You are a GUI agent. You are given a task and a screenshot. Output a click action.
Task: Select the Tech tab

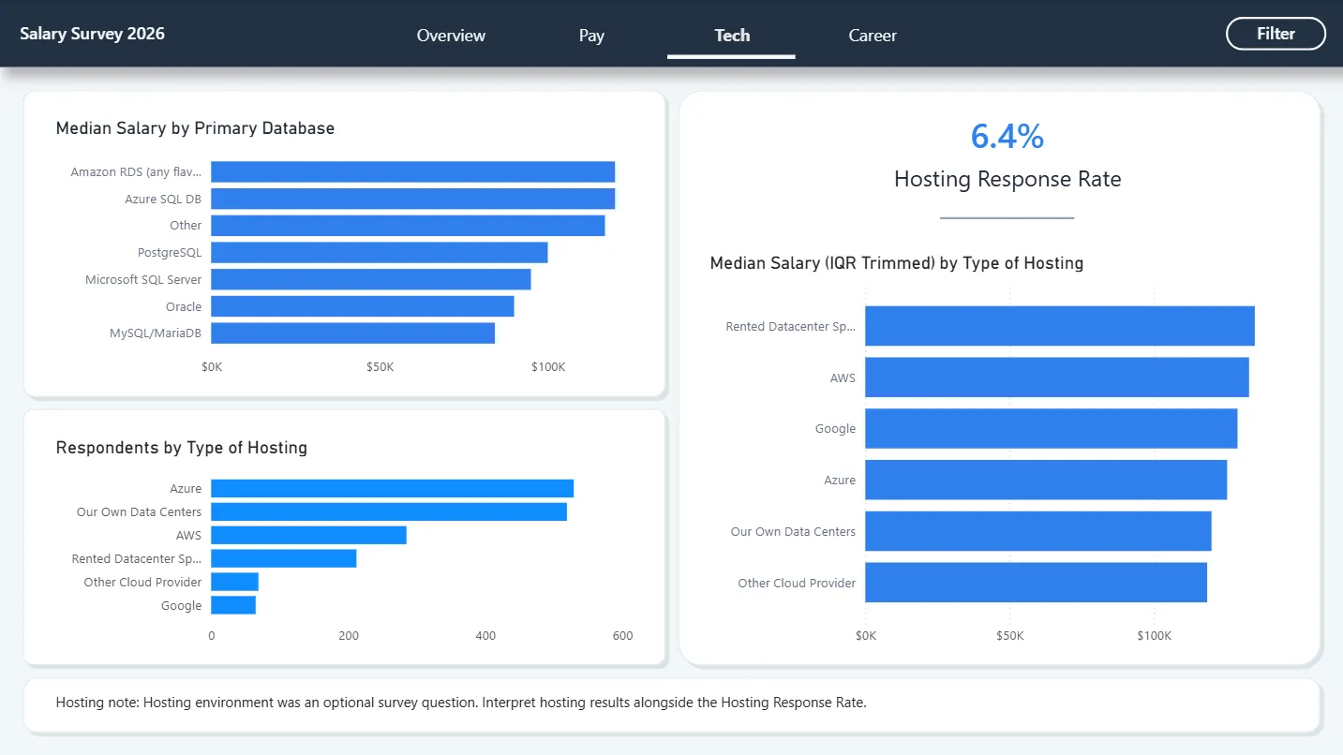[x=732, y=36]
